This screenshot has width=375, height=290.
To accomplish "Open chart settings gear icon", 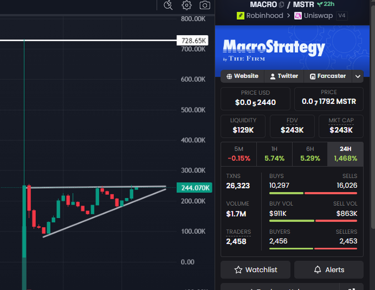I will [186, 6].
